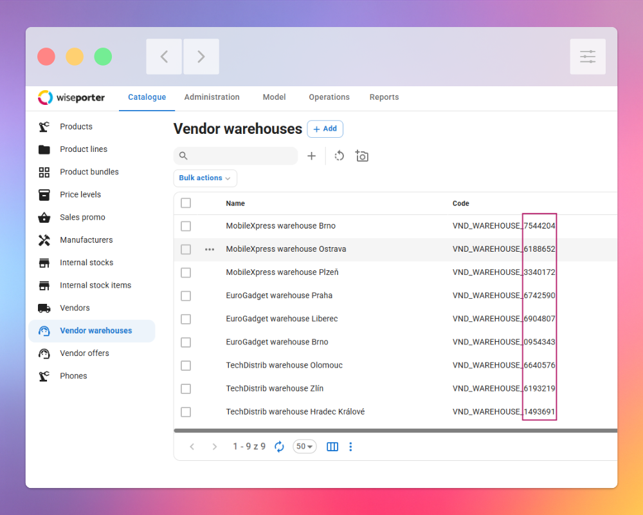643x515 pixels.
Task: Open the Internal stock items icon
Action: tap(44, 285)
